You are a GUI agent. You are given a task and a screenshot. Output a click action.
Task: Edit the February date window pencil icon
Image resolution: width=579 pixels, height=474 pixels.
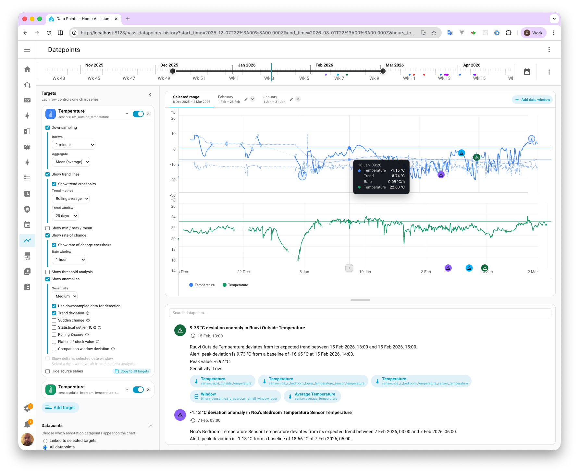pyautogui.click(x=246, y=99)
